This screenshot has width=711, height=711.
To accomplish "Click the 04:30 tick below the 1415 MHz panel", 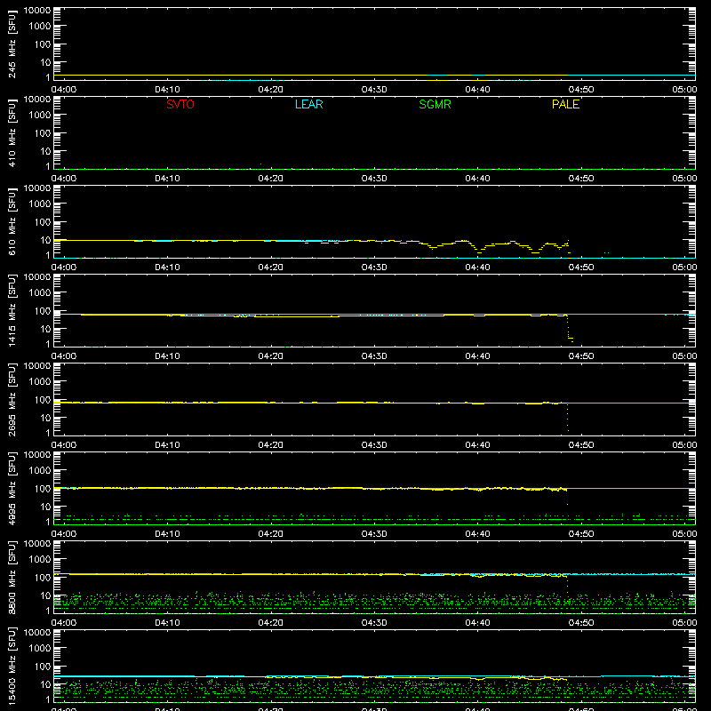I will [374, 356].
